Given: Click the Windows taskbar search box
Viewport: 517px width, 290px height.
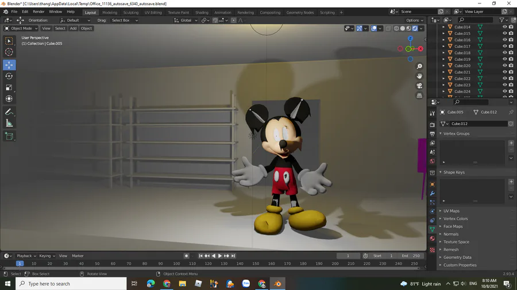Looking at the screenshot, I should pyautogui.click(x=71, y=284).
